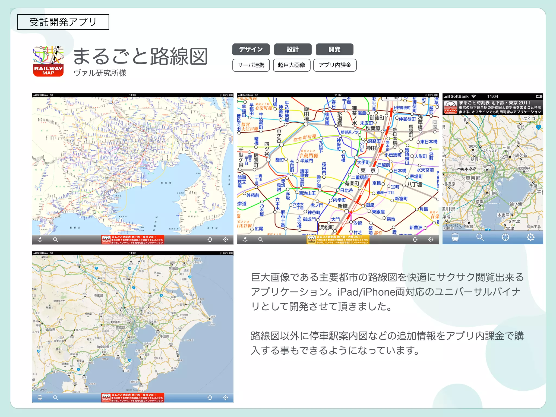
Task: Click the 超巨大画像 tag
Action: tap(292, 65)
